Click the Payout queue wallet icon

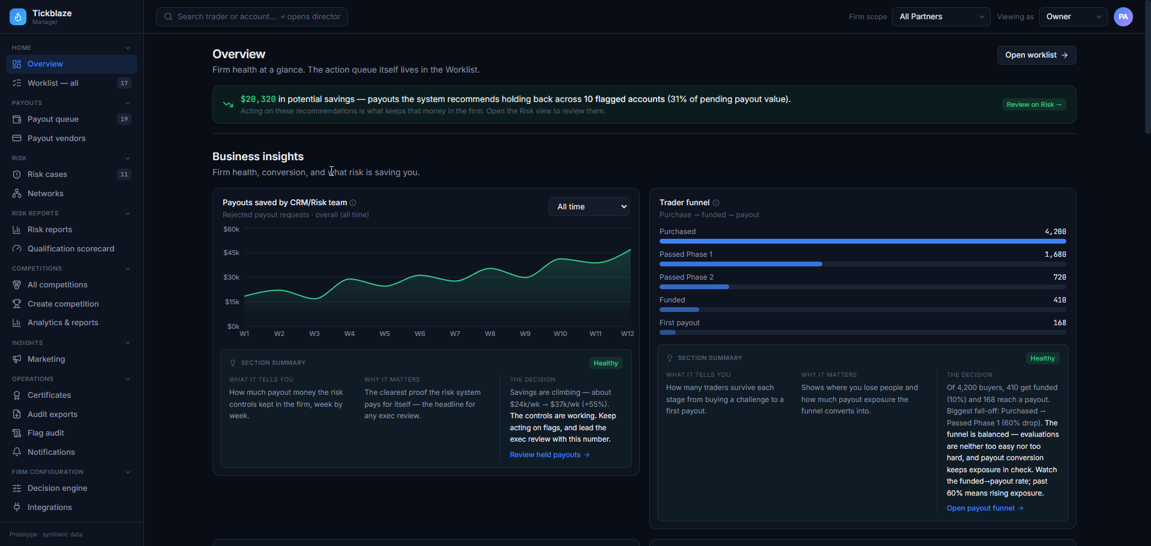point(17,119)
